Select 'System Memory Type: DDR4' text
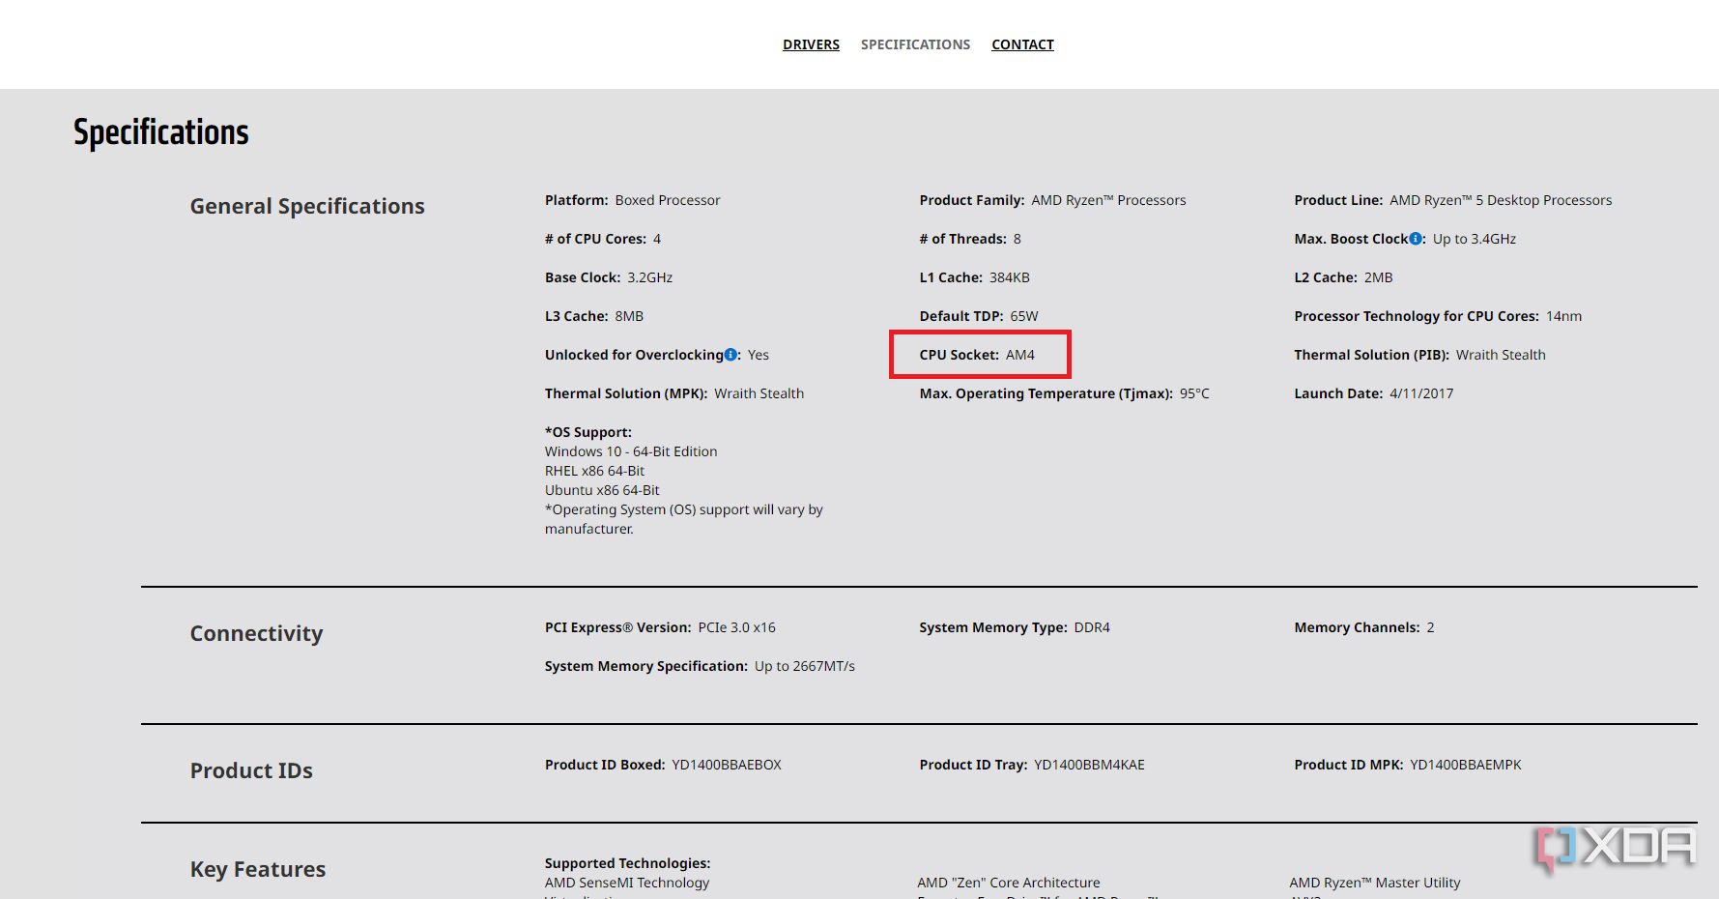 1015,627
